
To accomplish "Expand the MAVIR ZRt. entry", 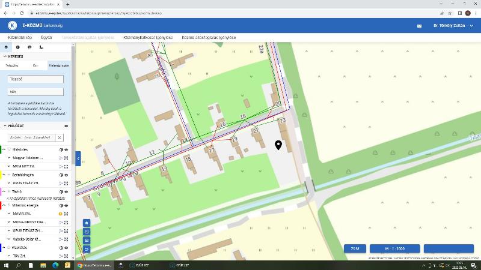I will pyautogui.click(x=9, y=214).
